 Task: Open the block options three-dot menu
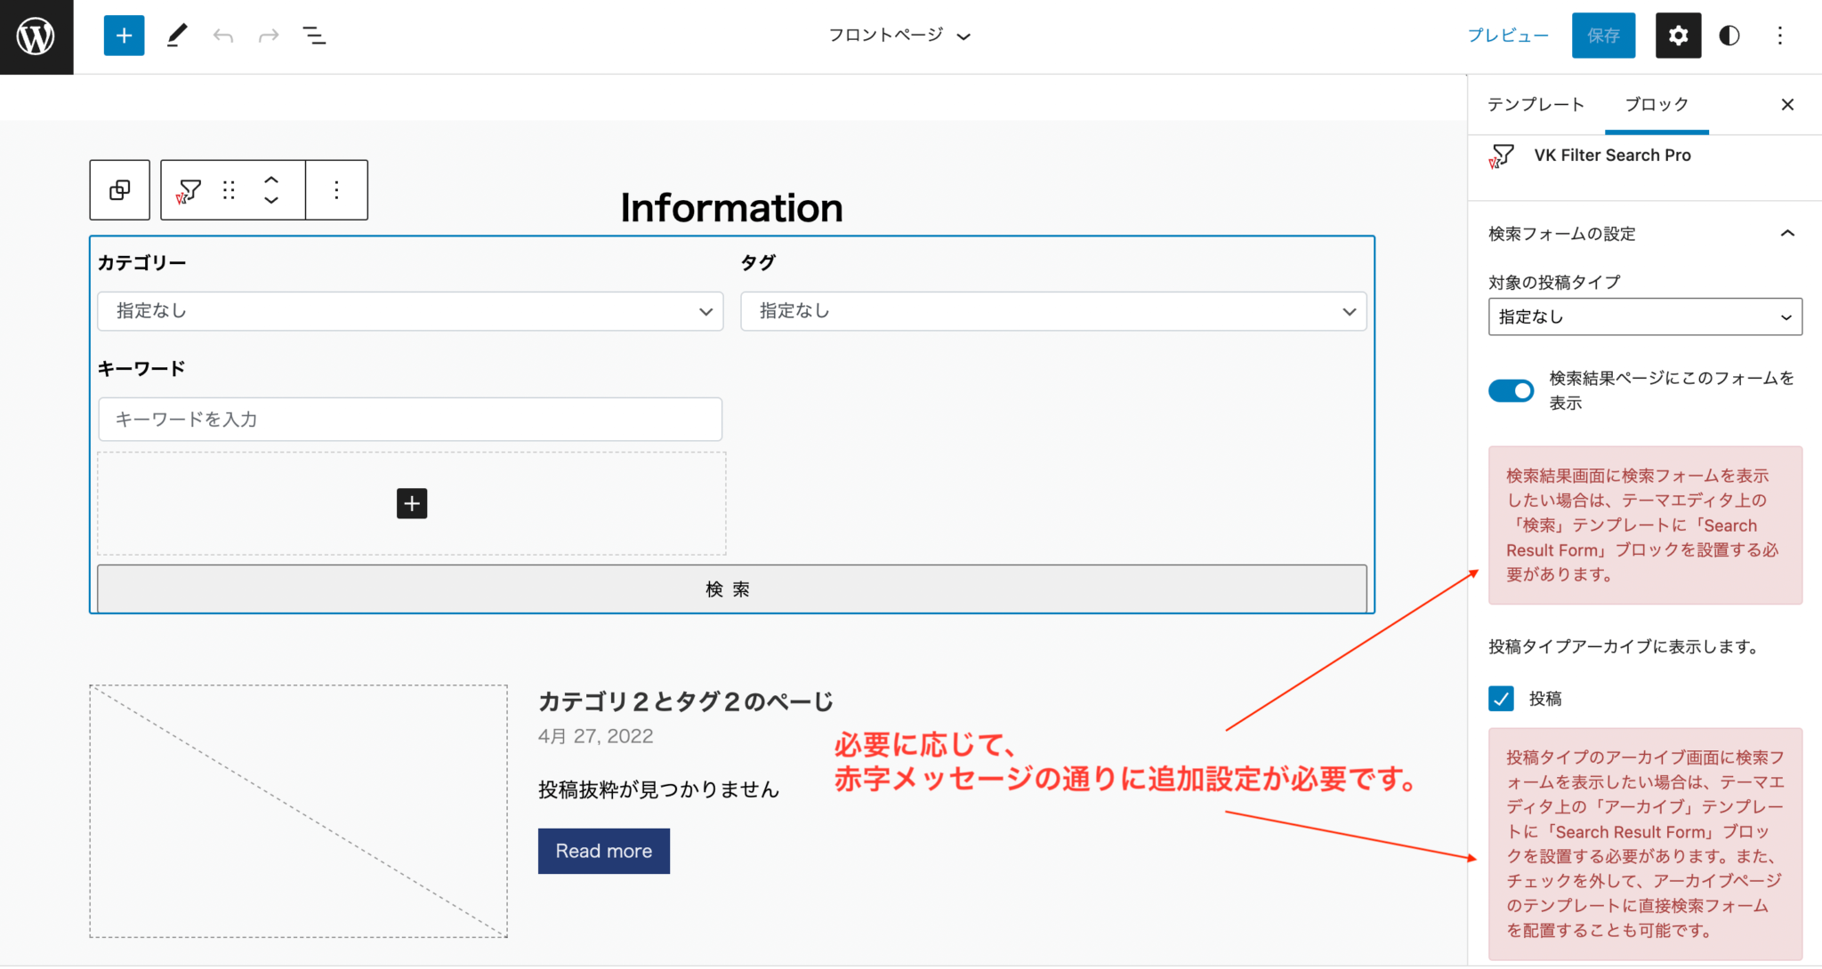pos(336,190)
